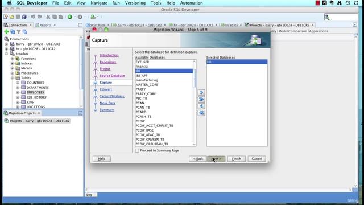
Task: Click the gray Forward navigation icon
Action: point(80,17)
